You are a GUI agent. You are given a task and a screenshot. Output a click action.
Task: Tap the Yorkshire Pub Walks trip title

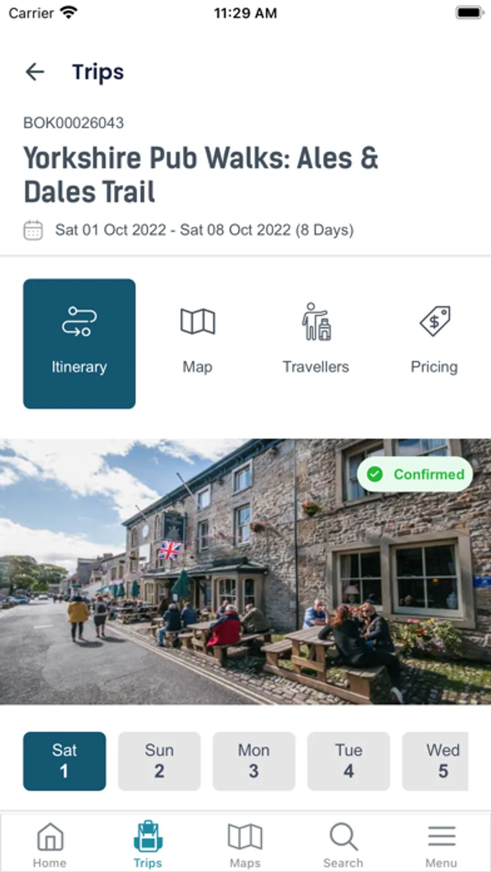(201, 175)
